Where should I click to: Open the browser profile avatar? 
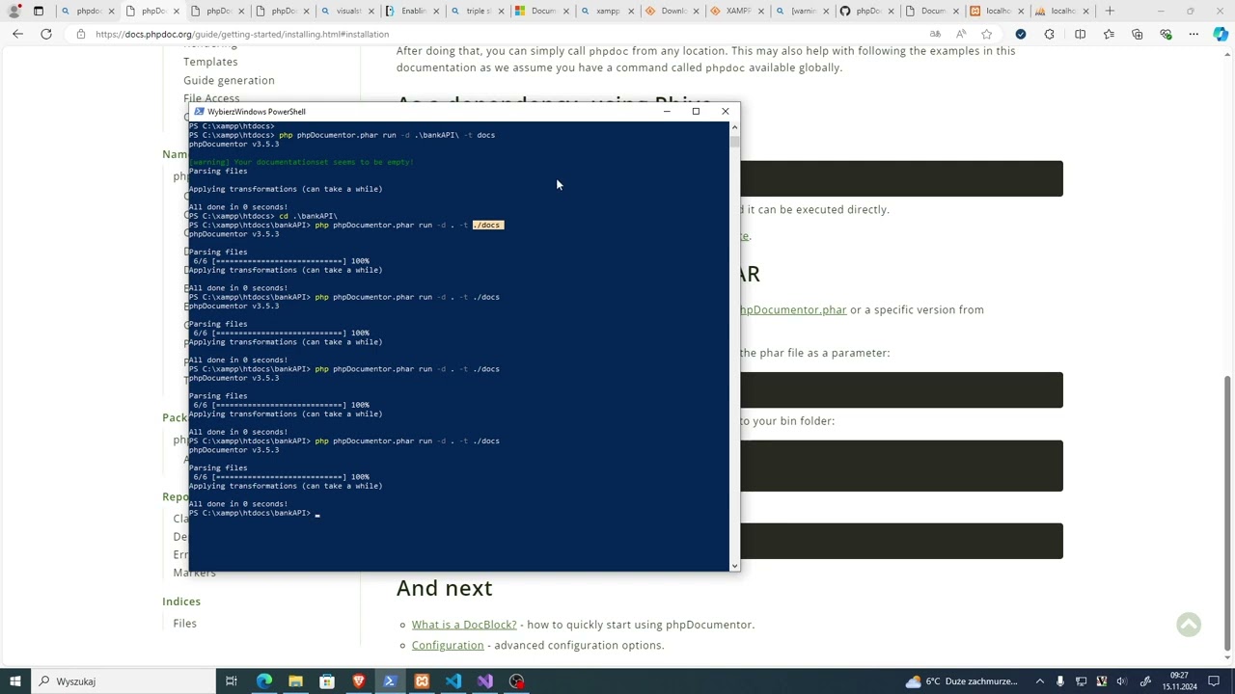pyautogui.click(x=14, y=12)
